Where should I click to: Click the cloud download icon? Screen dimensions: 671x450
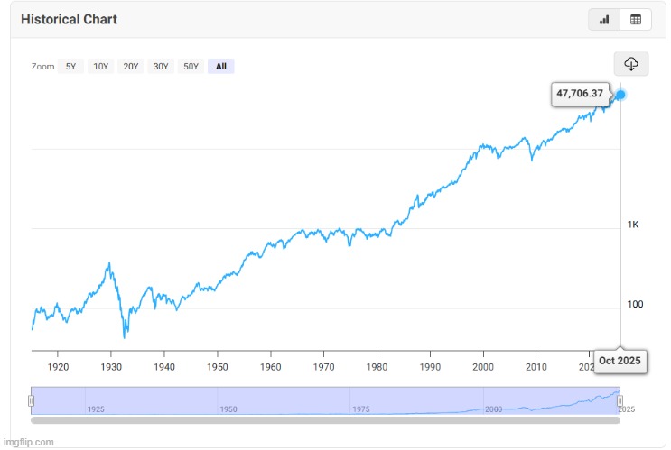coord(631,63)
